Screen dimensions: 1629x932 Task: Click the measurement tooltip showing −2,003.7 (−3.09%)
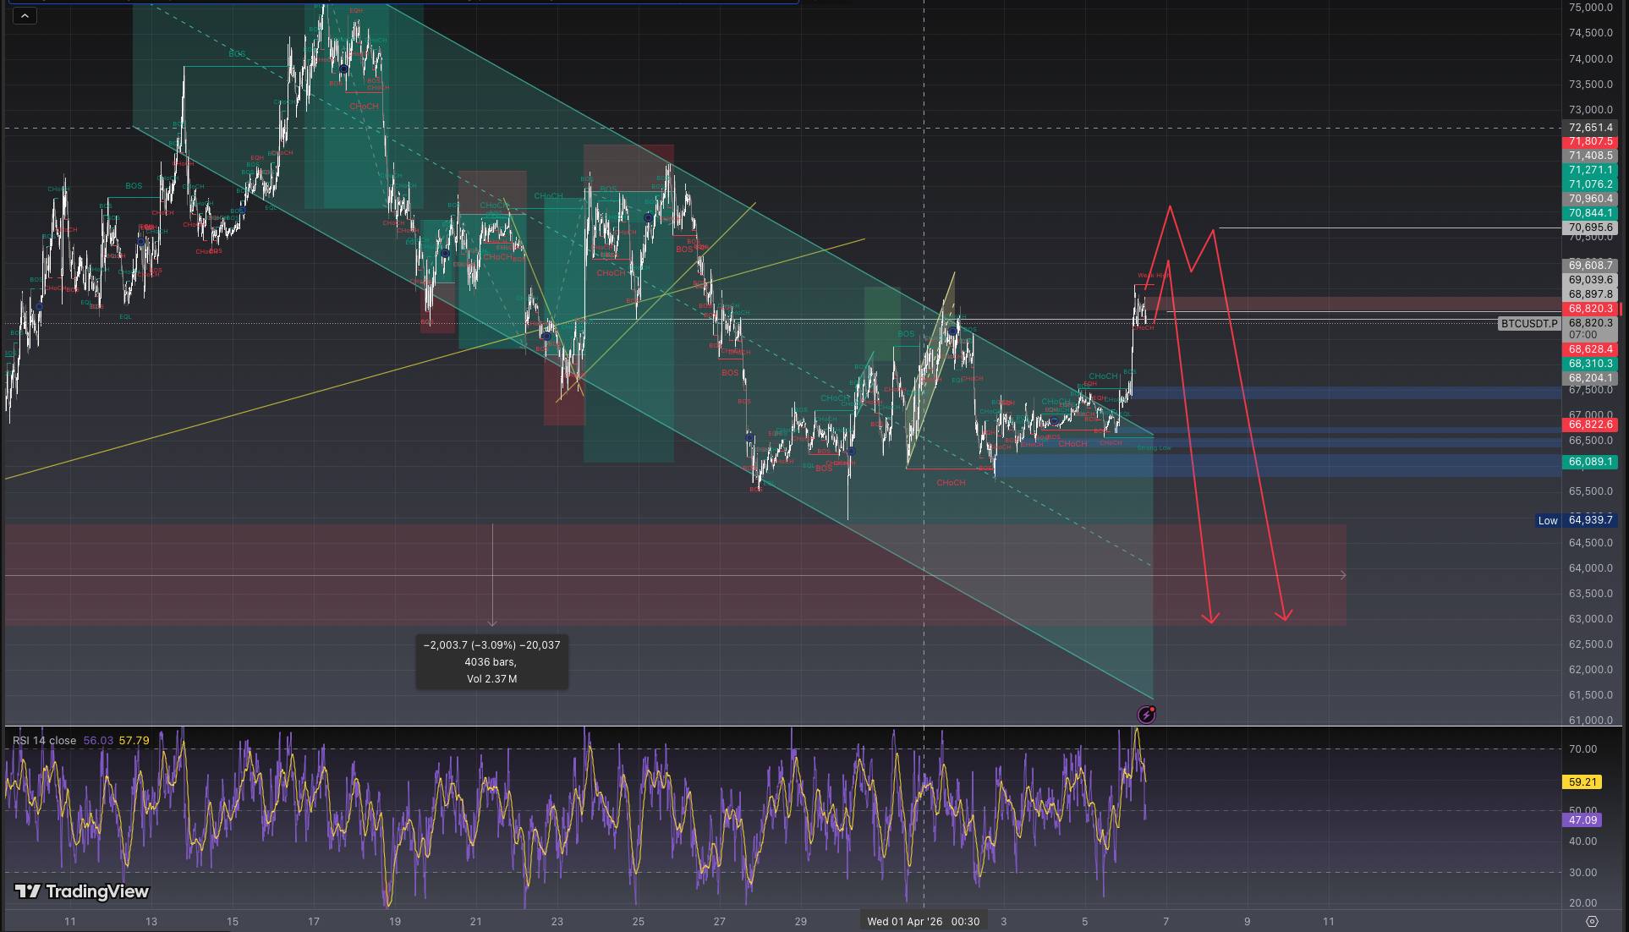click(x=492, y=662)
